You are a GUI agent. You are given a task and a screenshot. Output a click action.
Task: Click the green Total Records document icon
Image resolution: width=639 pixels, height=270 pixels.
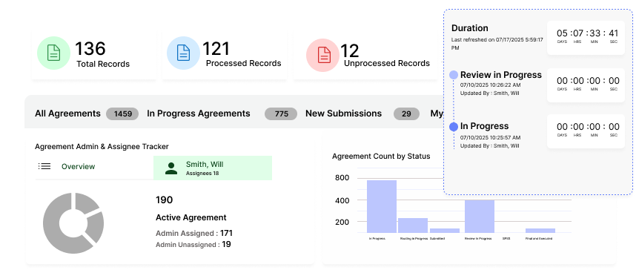click(x=54, y=53)
